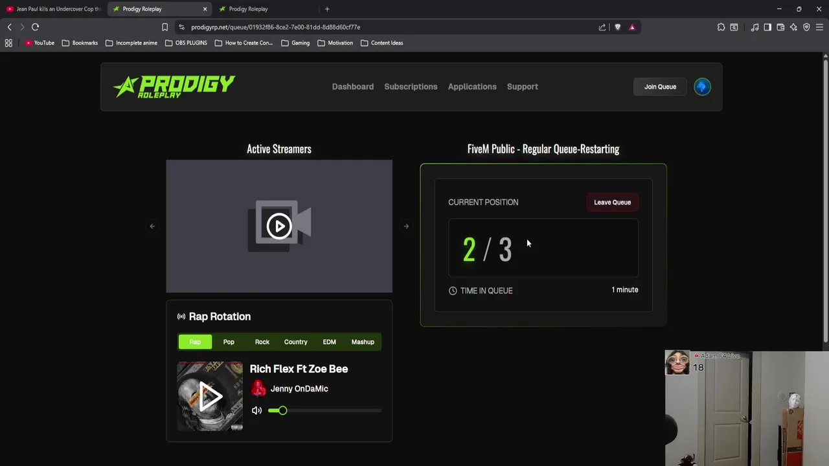Go back using the browser back arrow

[x=9, y=27]
